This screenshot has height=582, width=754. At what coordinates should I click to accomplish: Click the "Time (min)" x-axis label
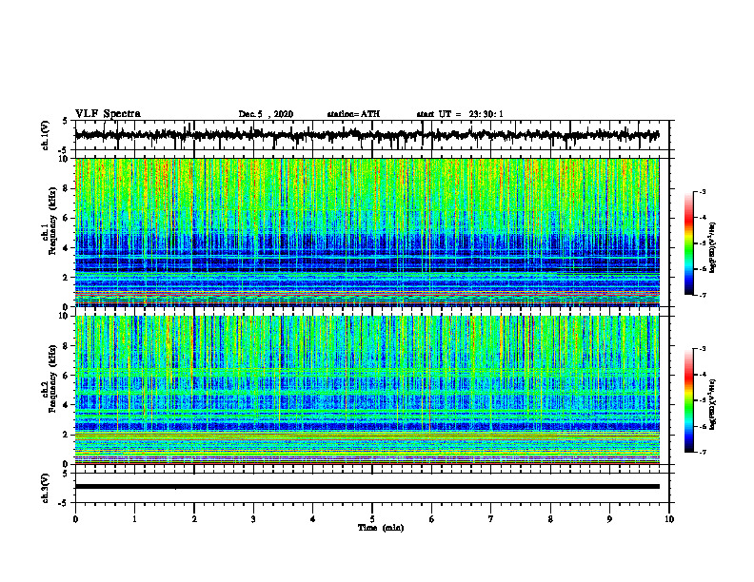(381, 528)
